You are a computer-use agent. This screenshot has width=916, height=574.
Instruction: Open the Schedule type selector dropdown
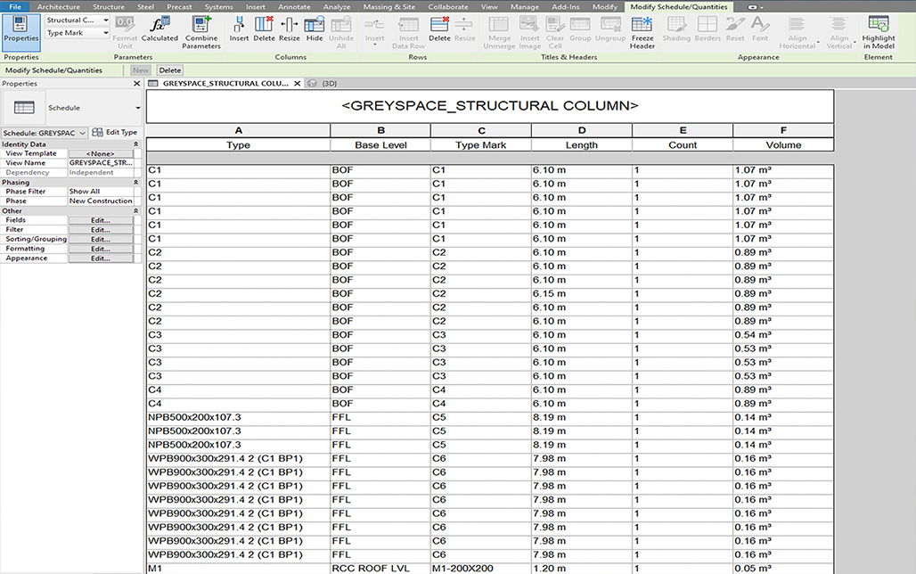138,108
